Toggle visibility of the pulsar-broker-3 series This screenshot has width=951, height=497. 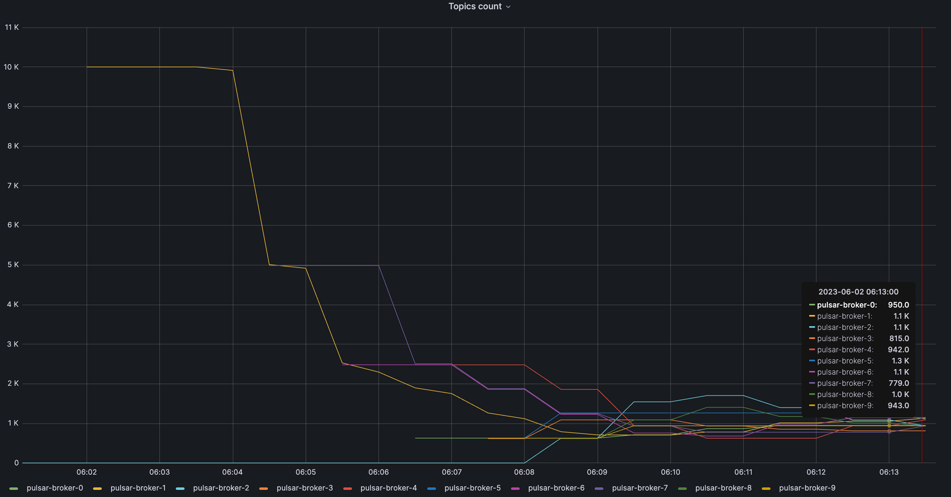305,488
